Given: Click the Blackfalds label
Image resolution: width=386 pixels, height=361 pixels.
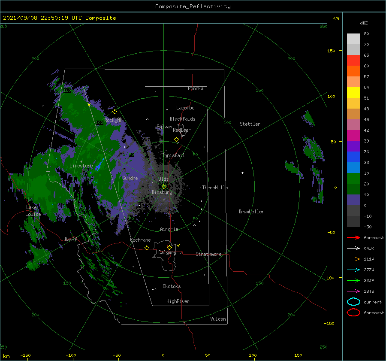Looking at the screenshot, I should coord(182,119).
